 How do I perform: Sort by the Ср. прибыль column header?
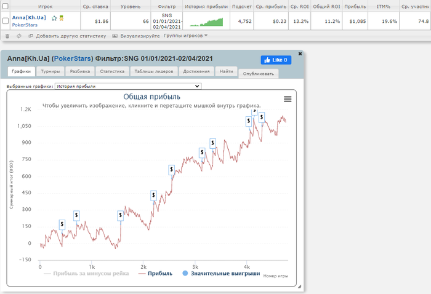coord(271,6)
